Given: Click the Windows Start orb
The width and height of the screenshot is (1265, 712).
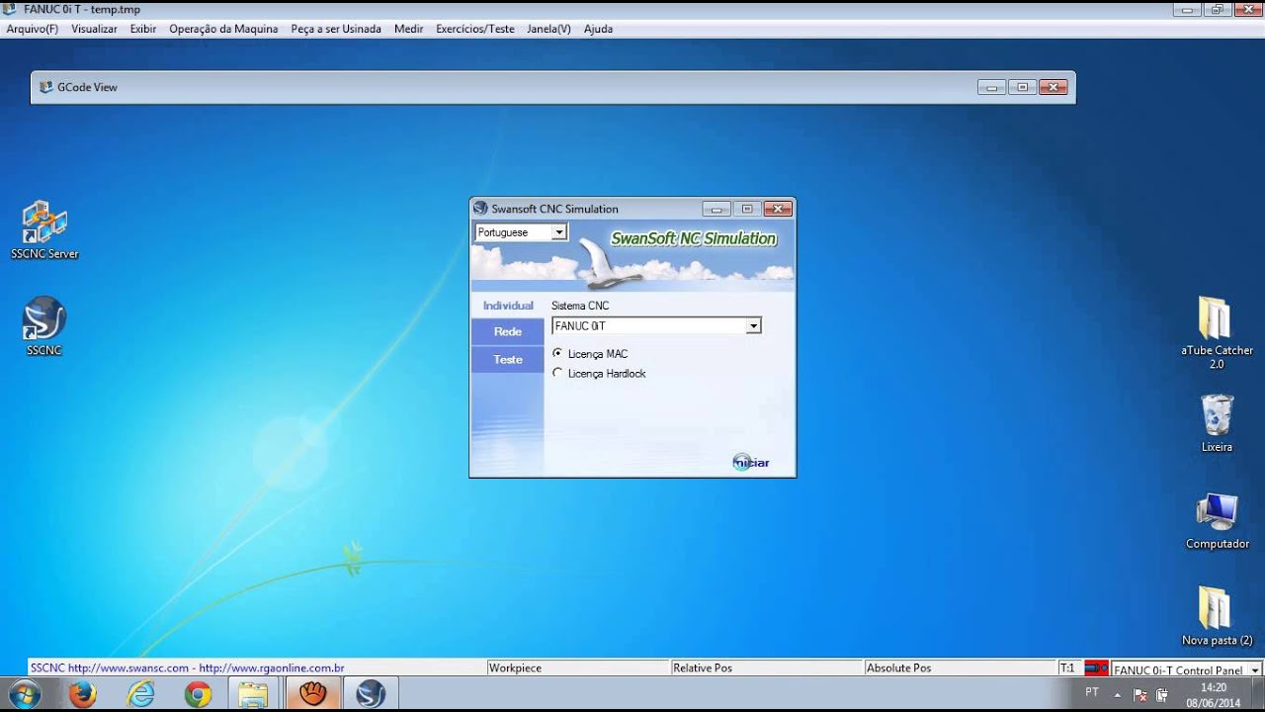Looking at the screenshot, I should 23,694.
